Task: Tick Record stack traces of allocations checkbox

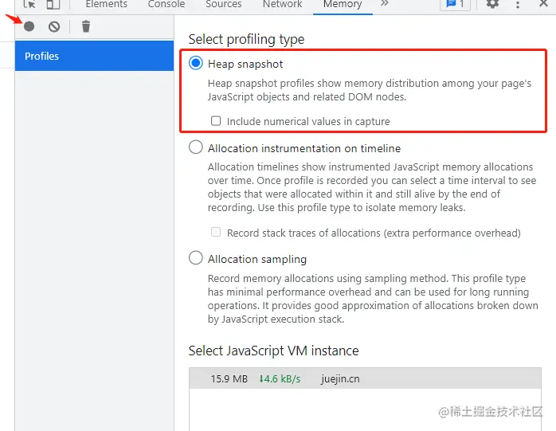Action: point(216,233)
